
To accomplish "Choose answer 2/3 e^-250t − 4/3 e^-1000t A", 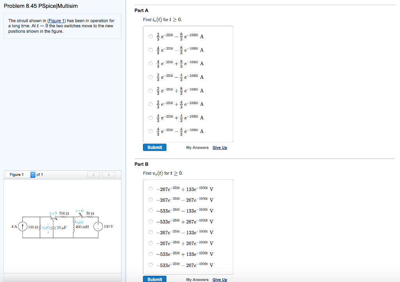I will [x=151, y=77].
